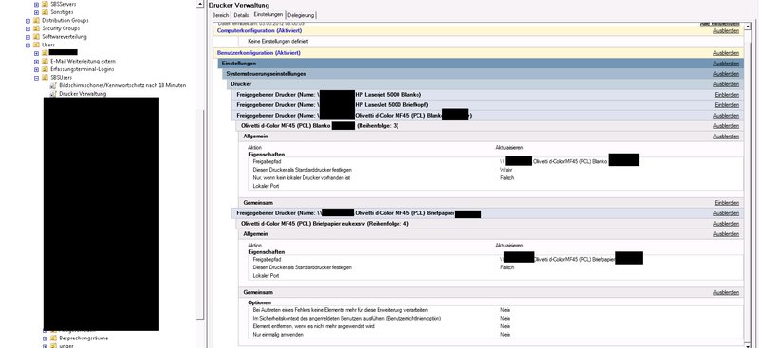Click the Distribution Groups folder icon
This screenshot has width=759, height=348.
tap(36, 20)
